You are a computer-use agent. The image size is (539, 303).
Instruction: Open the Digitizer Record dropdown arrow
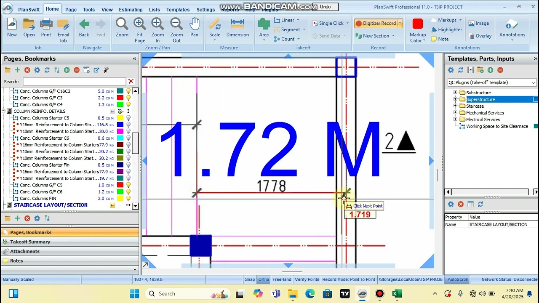coord(400,23)
